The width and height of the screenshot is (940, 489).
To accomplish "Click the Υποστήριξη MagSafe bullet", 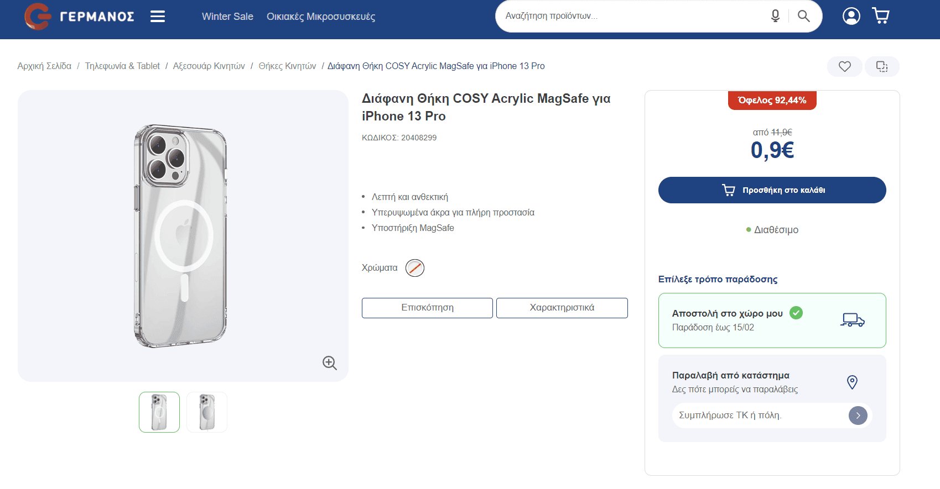I will point(413,228).
